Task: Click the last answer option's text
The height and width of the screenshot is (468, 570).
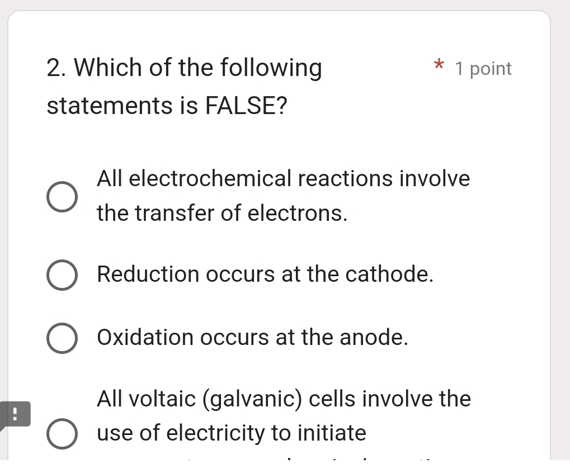Action: pos(282,415)
